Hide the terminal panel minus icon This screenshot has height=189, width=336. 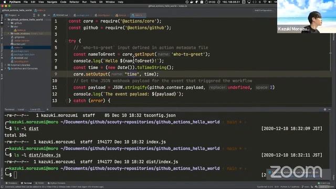tap(330, 110)
